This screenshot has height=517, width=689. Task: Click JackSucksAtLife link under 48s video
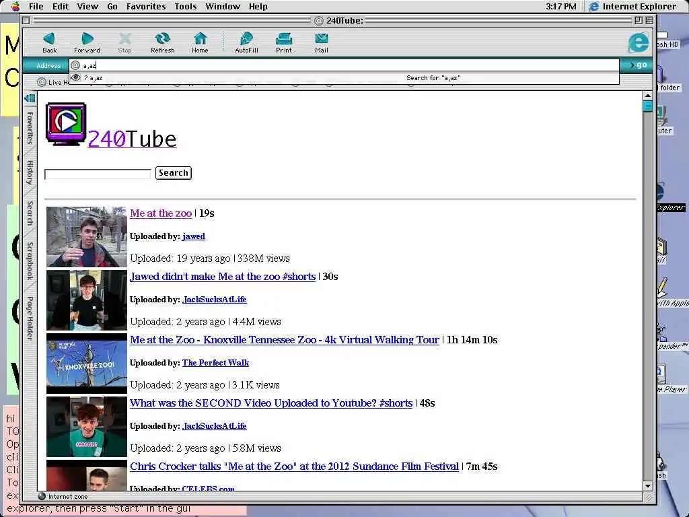pos(215,426)
